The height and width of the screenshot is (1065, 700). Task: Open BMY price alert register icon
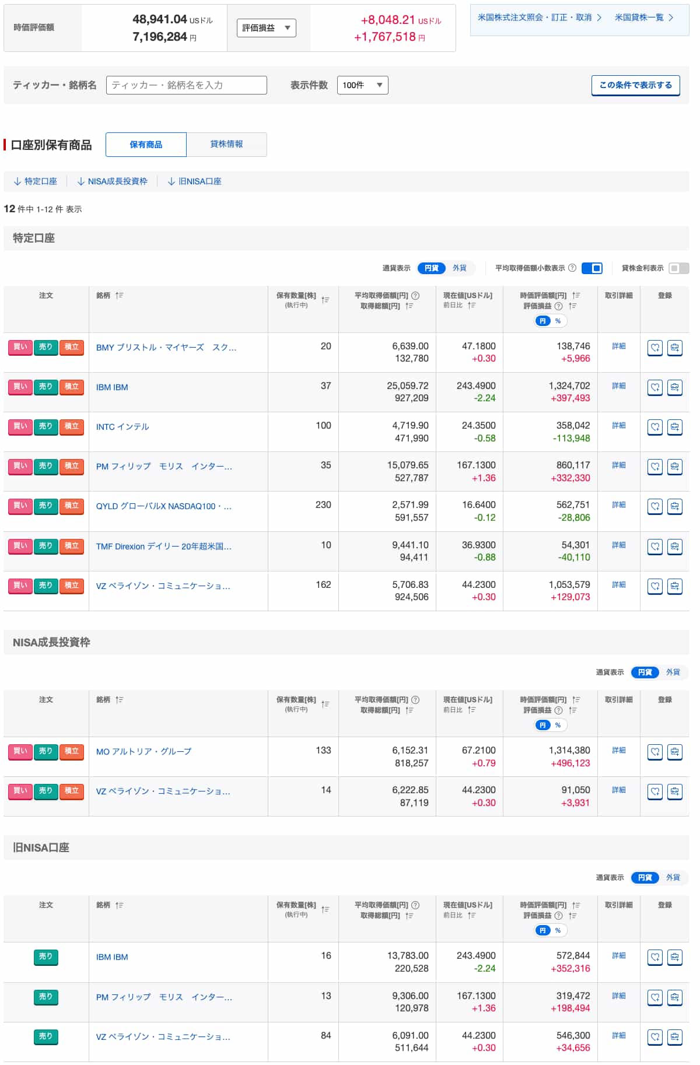click(674, 348)
